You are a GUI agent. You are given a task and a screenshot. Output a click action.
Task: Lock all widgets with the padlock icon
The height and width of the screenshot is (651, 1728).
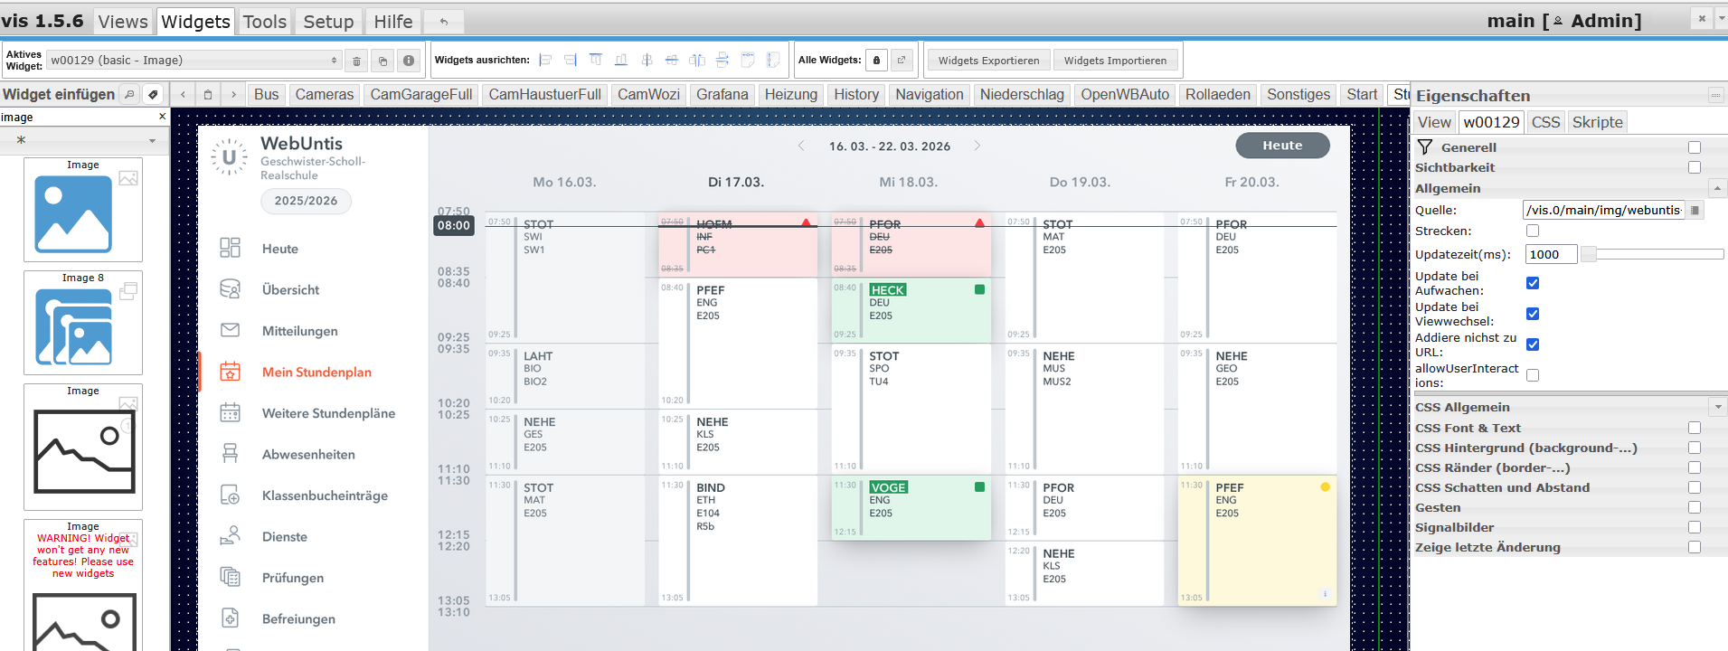point(876,61)
